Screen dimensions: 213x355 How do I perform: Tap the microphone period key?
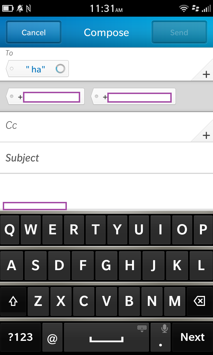[x=161, y=337]
